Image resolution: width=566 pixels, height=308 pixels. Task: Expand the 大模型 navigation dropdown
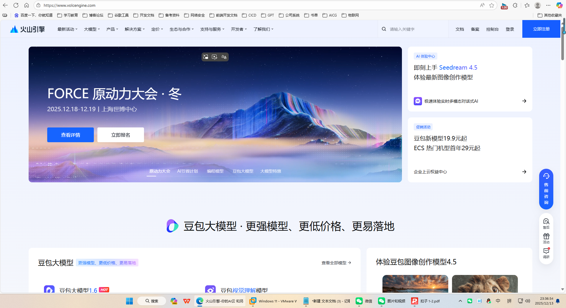(91, 29)
